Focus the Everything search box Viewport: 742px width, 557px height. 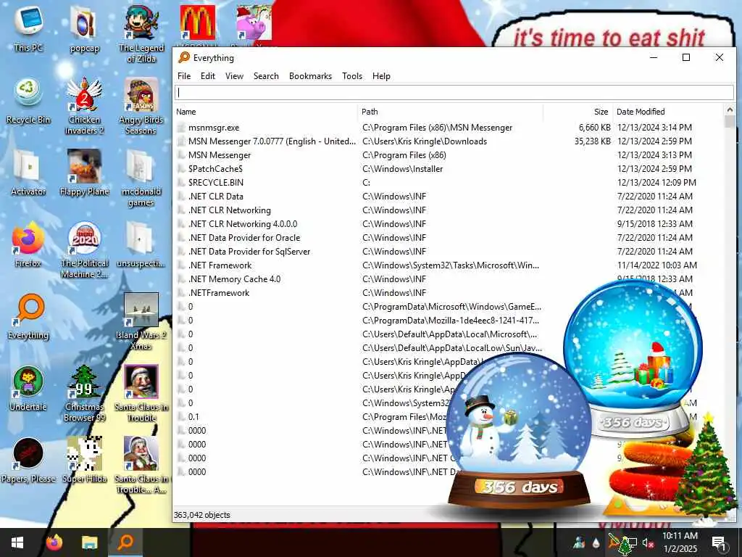click(x=454, y=92)
